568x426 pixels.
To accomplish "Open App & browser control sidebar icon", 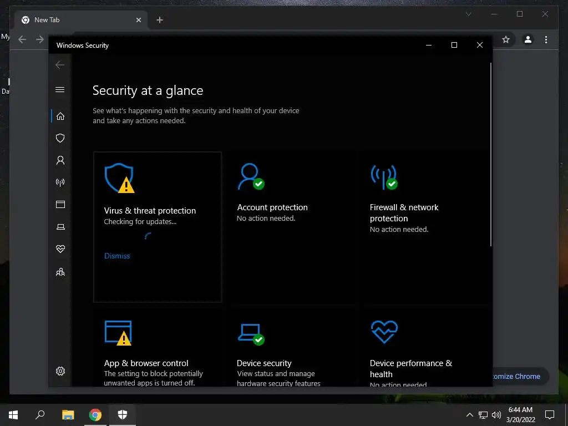I will tap(60, 204).
